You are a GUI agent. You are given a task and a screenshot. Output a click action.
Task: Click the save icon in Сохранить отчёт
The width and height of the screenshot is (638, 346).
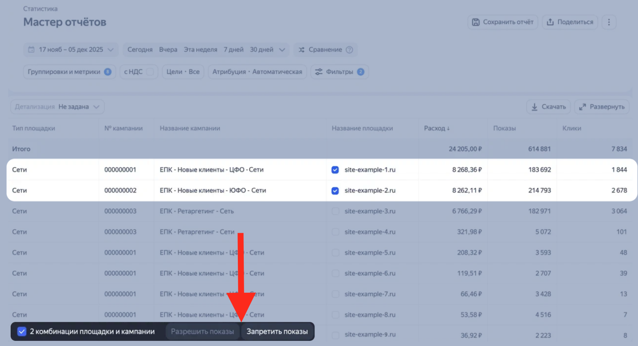tap(476, 22)
